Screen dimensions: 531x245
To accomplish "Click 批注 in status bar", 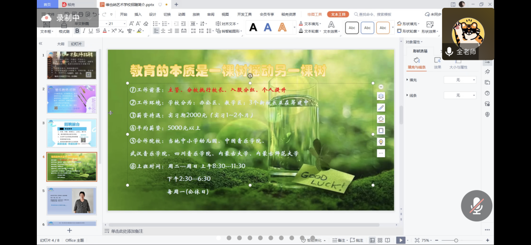I will 356,240.
